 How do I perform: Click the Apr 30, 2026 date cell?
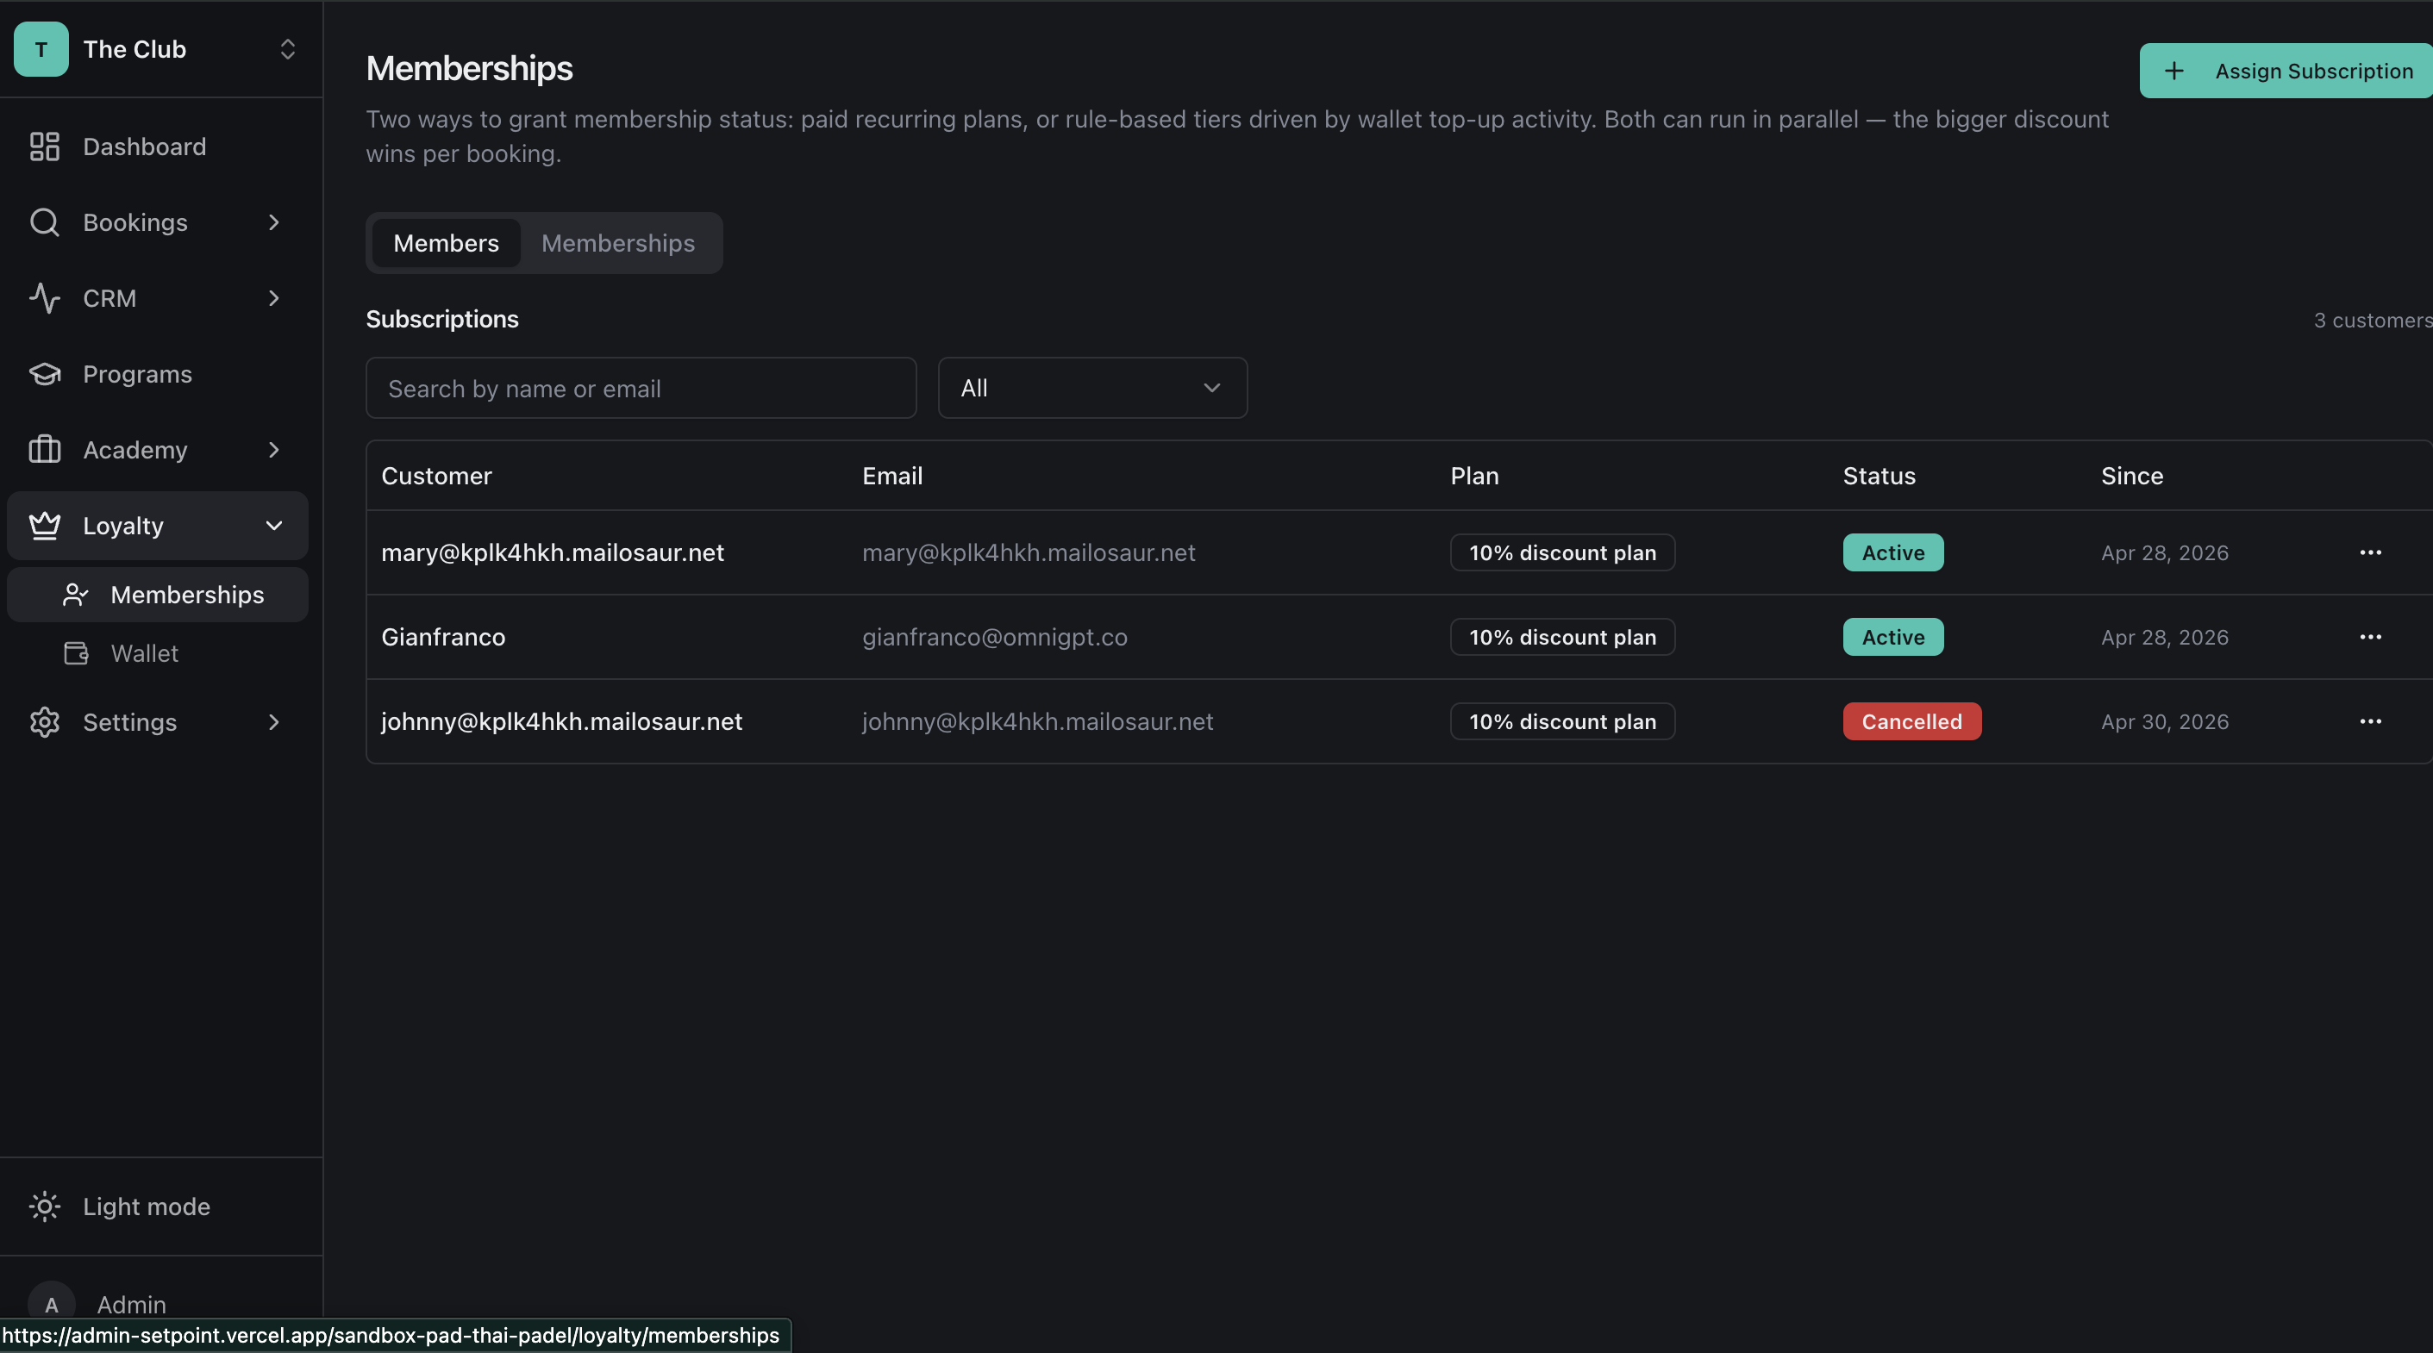(x=2164, y=721)
